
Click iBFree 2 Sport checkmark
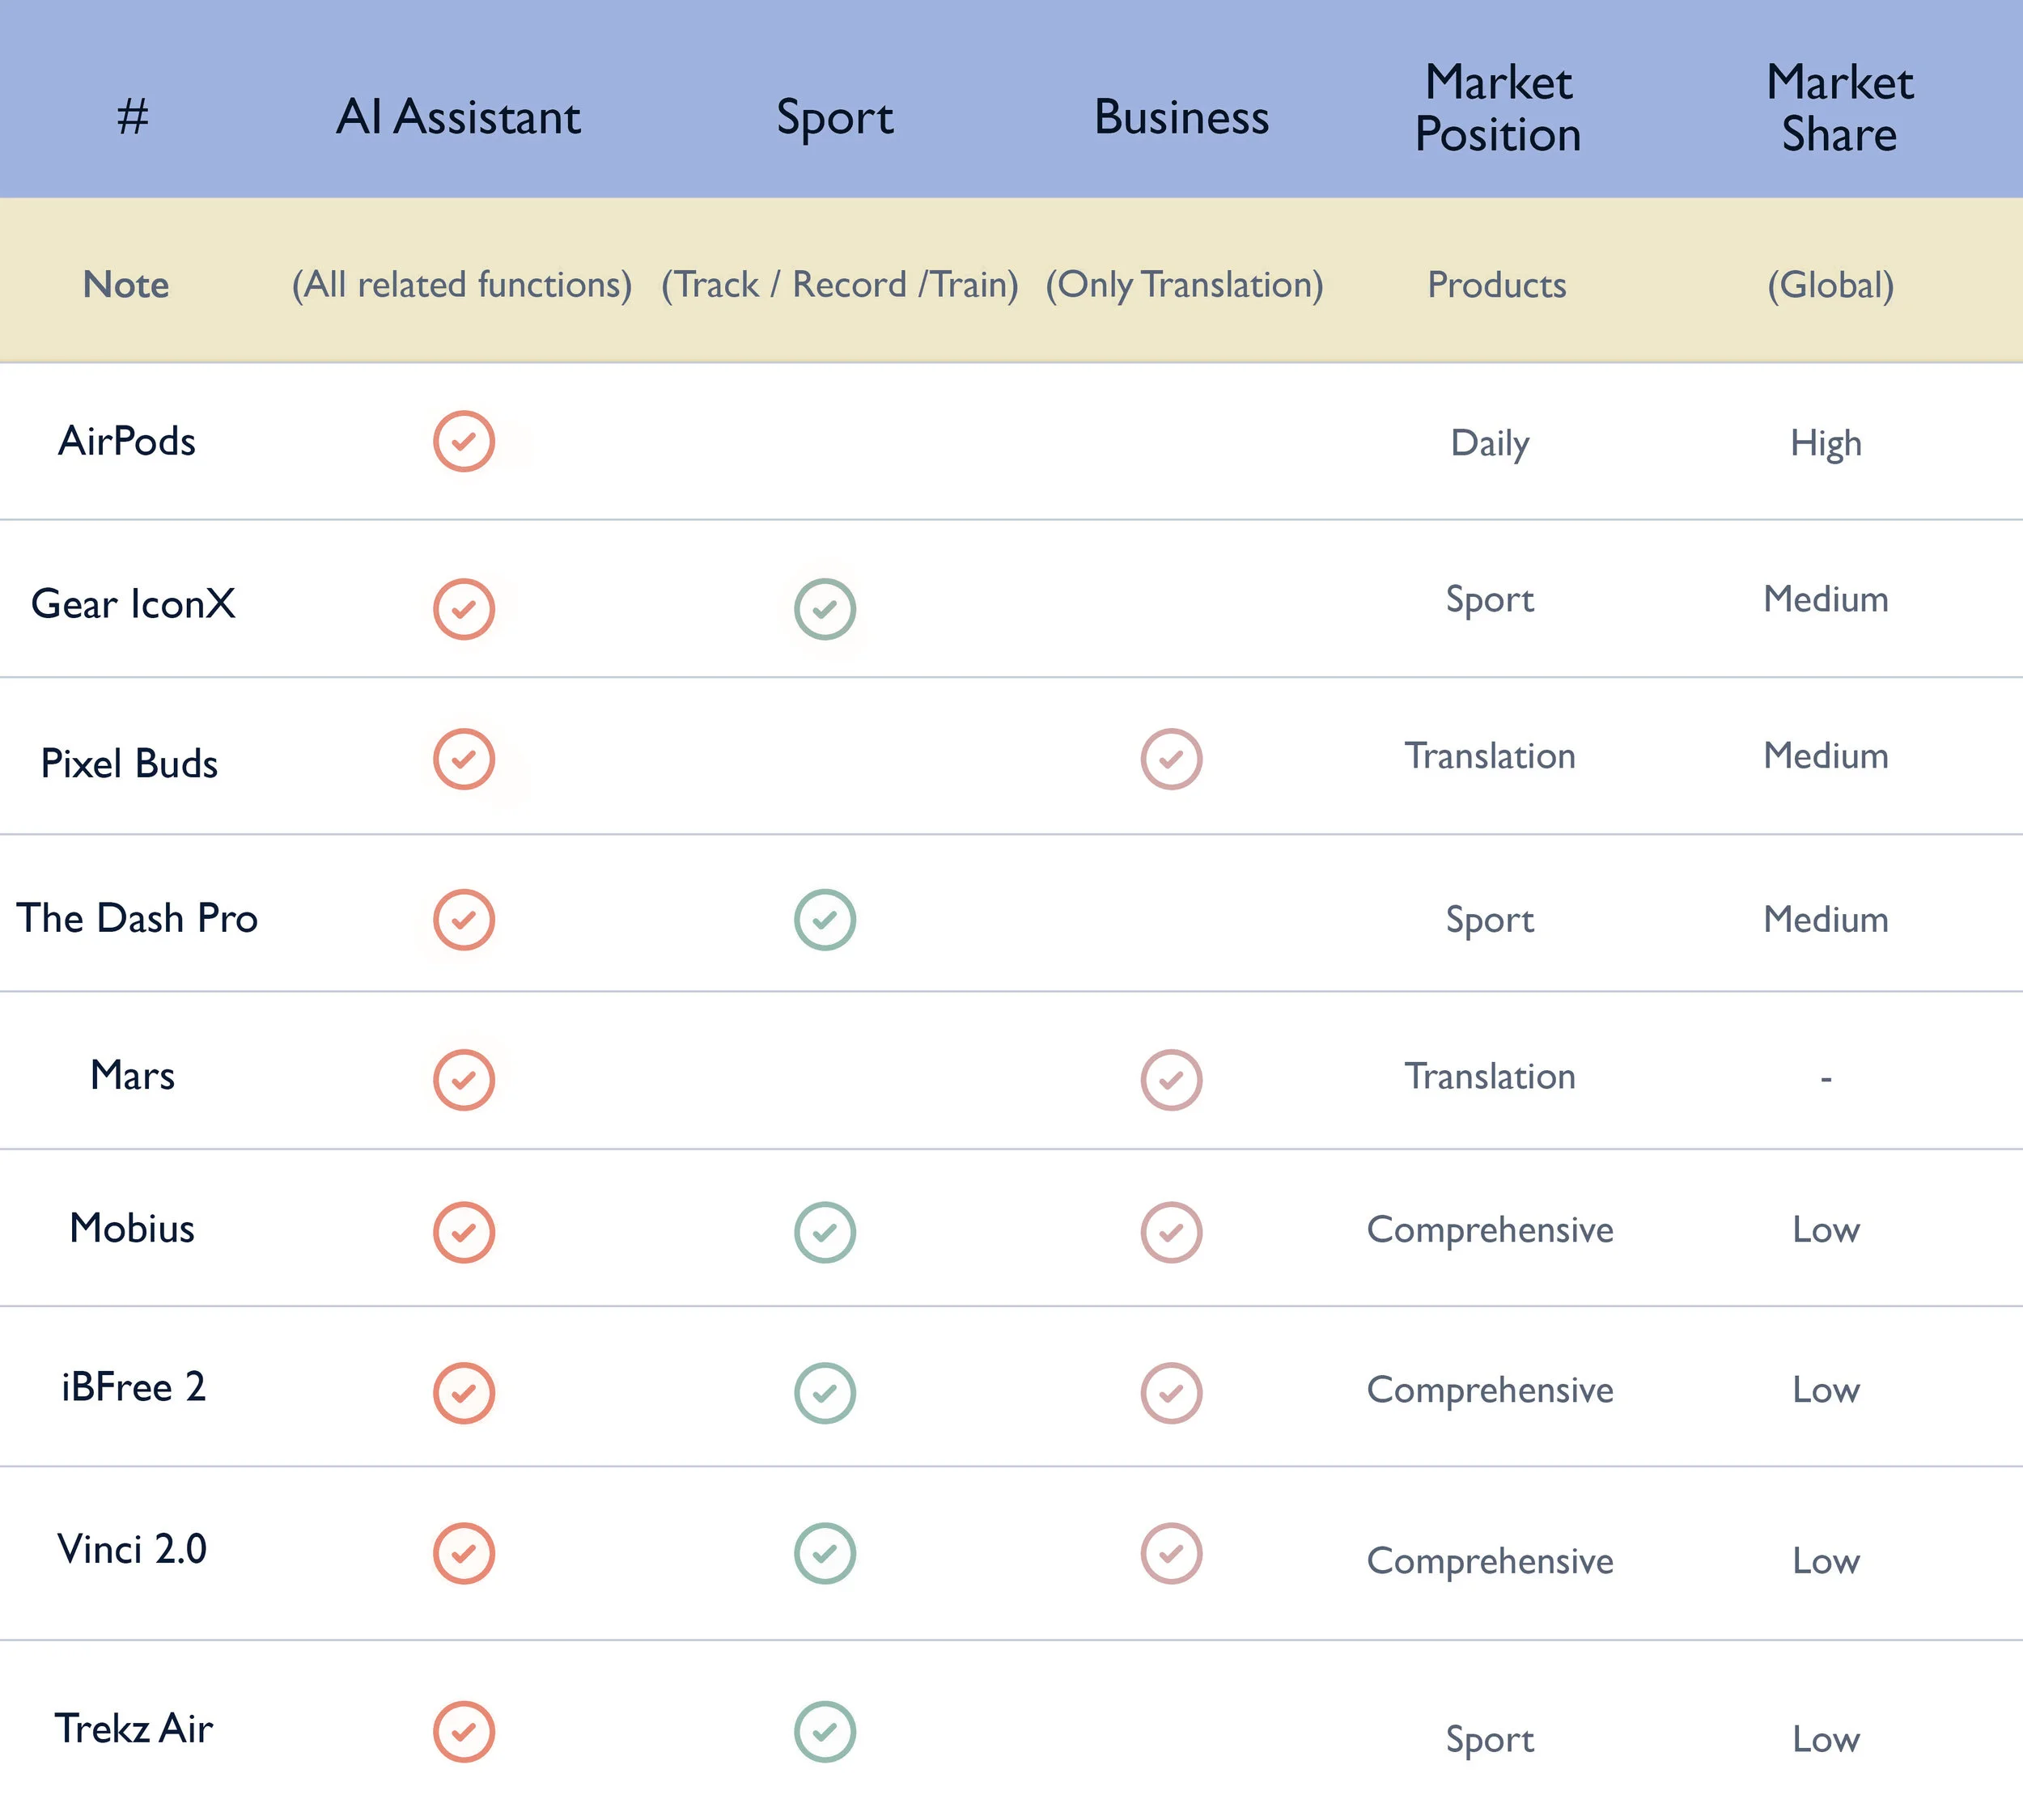click(x=825, y=1393)
